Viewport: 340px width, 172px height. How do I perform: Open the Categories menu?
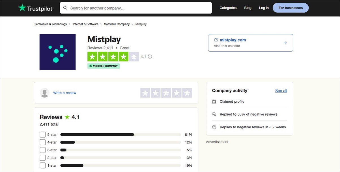pyautogui.click(x=228, y=8)
